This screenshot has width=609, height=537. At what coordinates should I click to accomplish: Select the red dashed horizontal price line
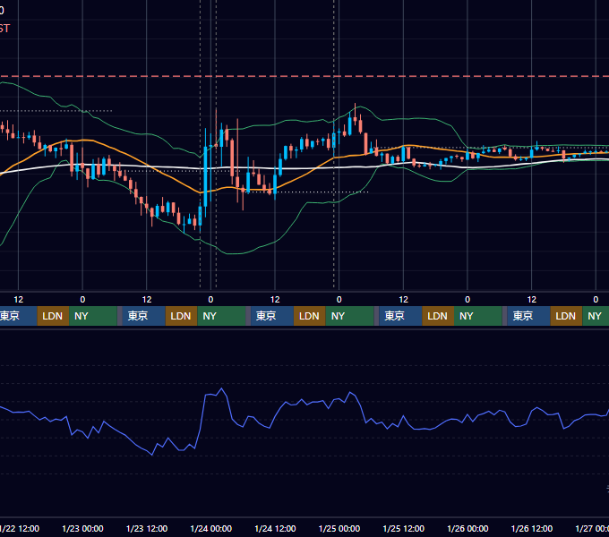304,76
